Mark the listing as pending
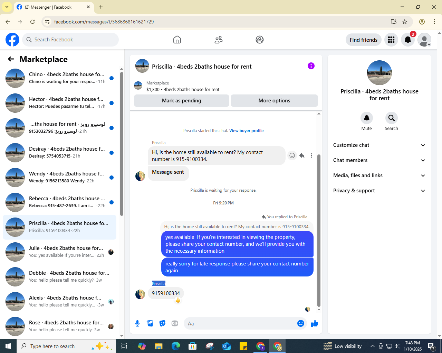This screenshot has width=442, height=353. tap(182, 101)
